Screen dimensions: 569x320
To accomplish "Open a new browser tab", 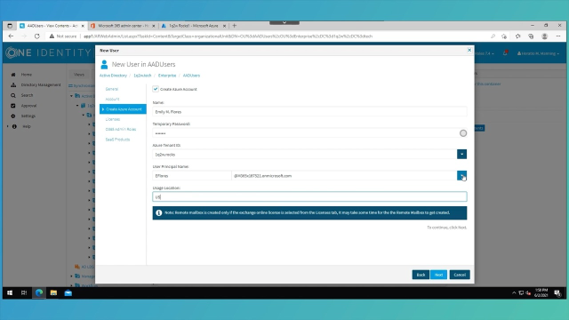I will point(234,26).
